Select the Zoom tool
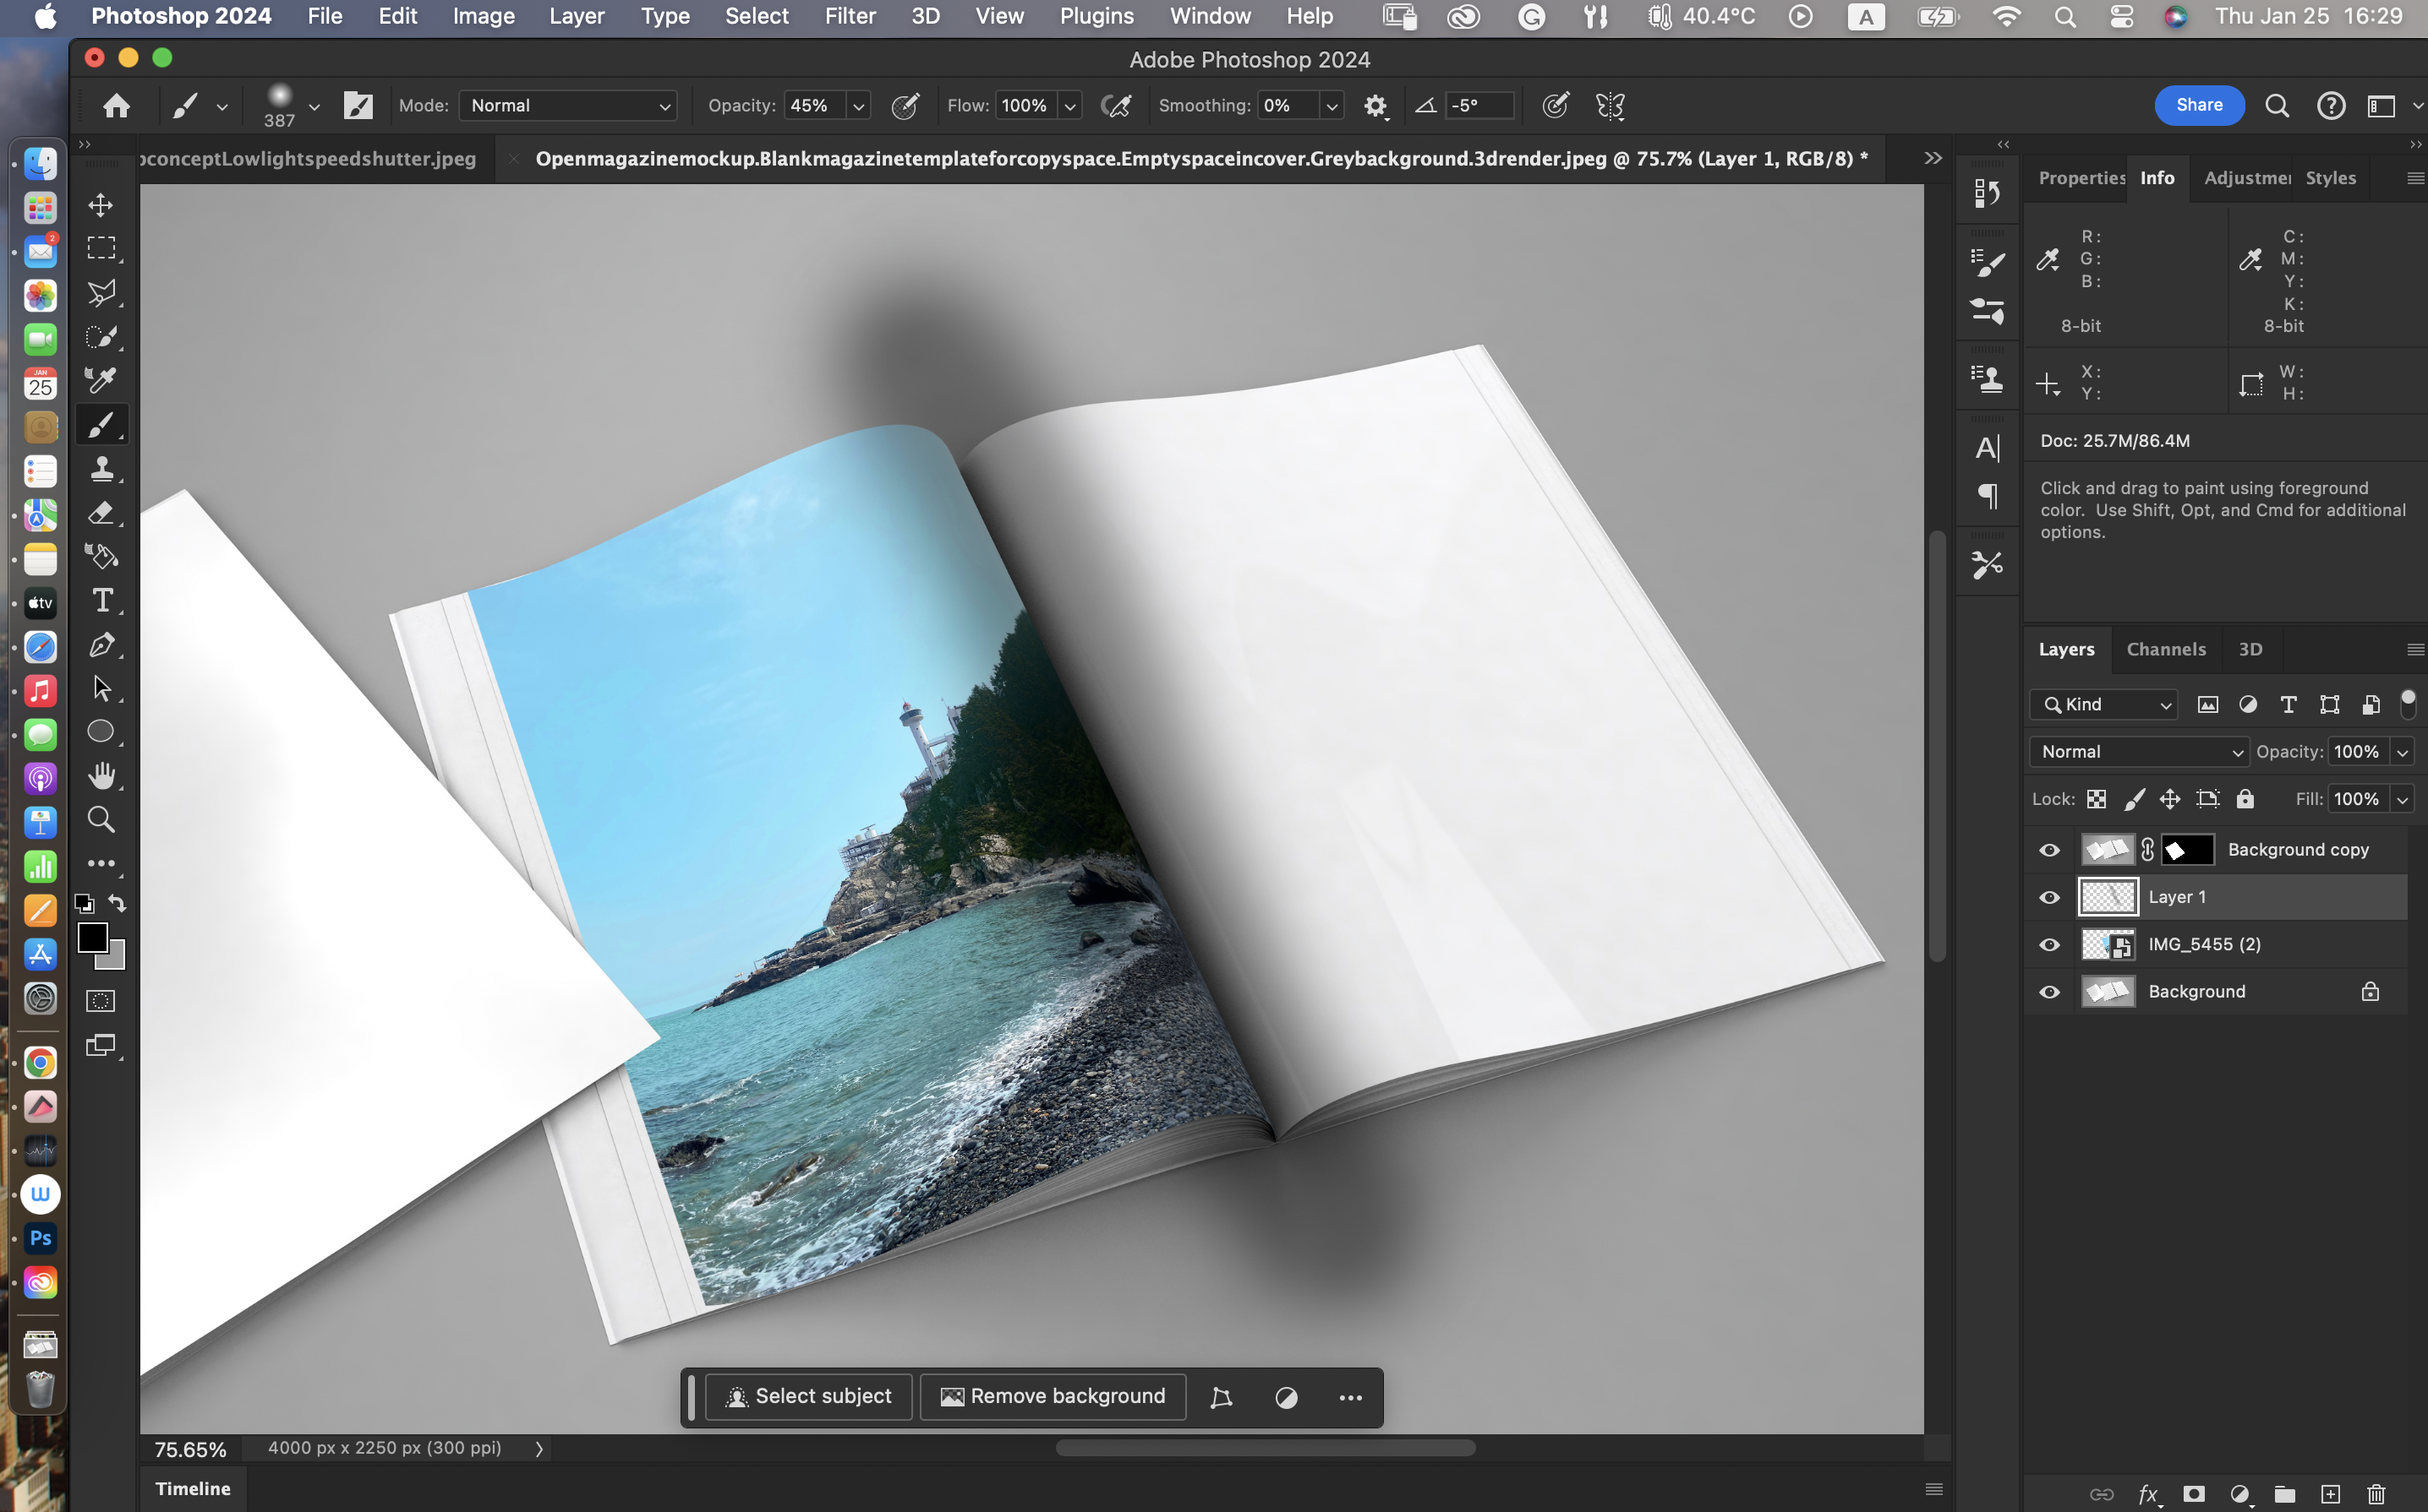This screenshot has height=1512, width=2428. (101, 820)
